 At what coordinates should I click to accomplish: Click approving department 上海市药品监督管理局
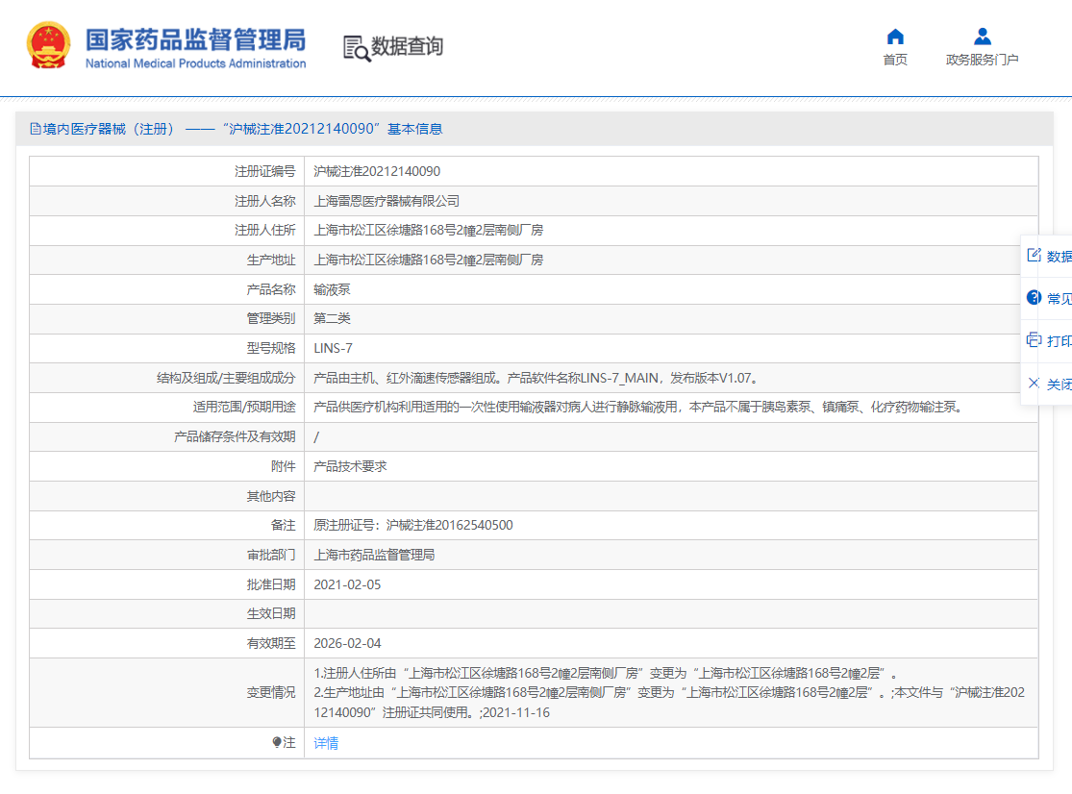click(x=374, y=555)
